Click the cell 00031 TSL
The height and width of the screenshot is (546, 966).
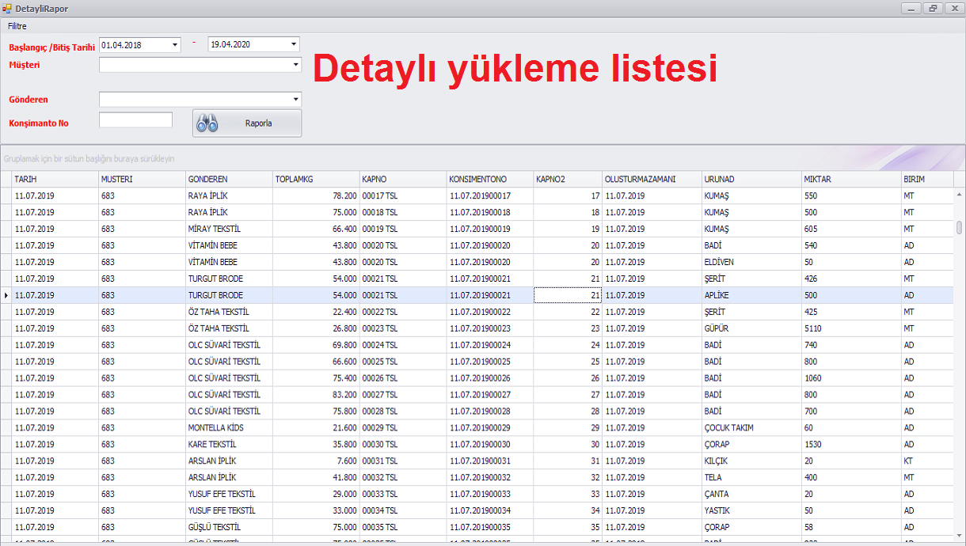click(404, 461)
